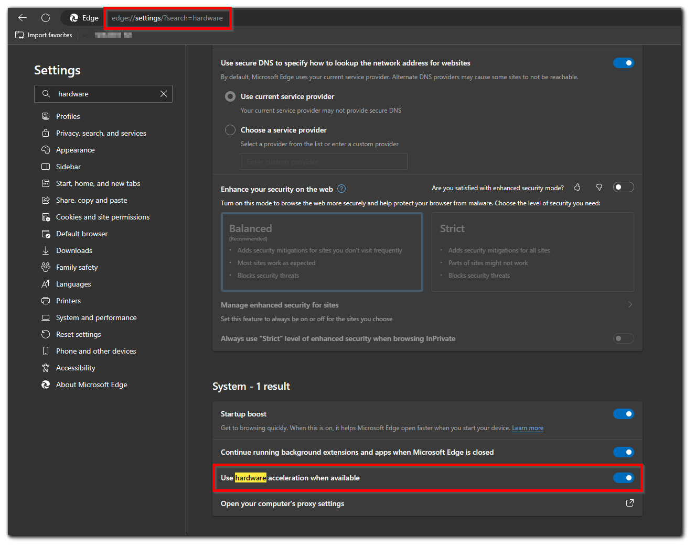The height and width of the screenshot is (549, 695).
Task: Open System and performance settings
Action: tap(96, 317)
